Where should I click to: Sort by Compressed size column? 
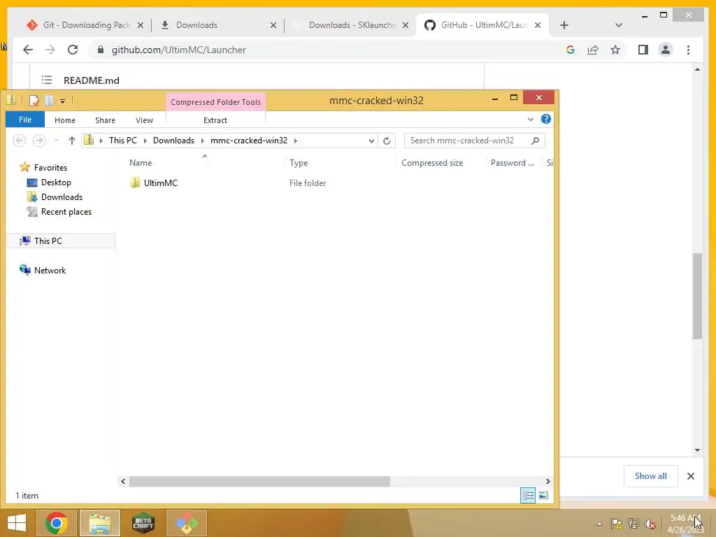click(432, 162)
